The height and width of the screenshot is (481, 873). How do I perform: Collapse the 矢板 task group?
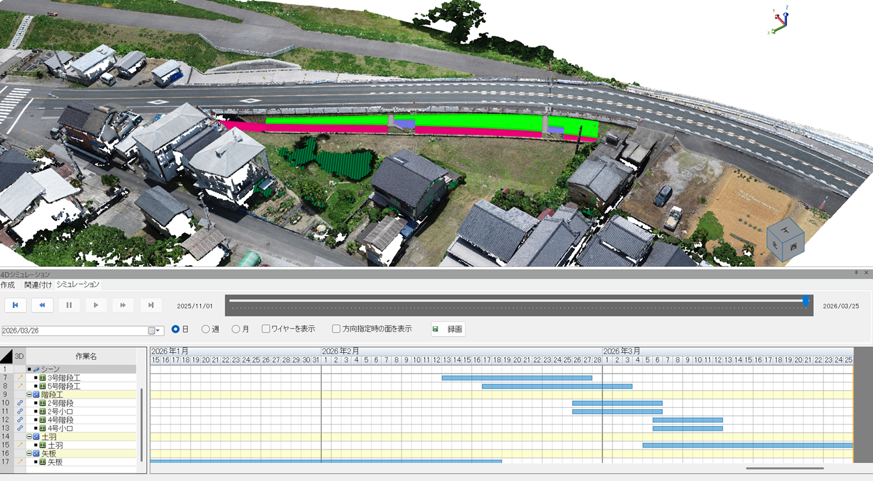30,453
